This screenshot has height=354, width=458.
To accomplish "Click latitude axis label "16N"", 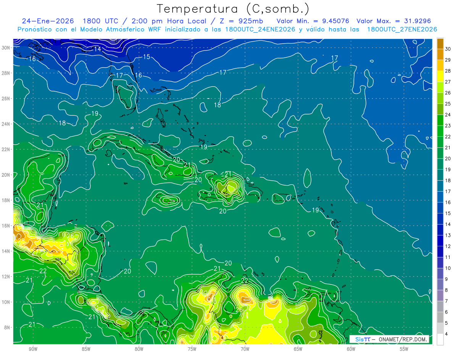I will pyautogui.click(x=6, y=225).
